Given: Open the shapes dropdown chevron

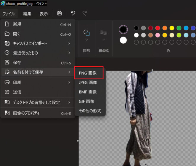Looking at the screenshot, I should point(86,40).
